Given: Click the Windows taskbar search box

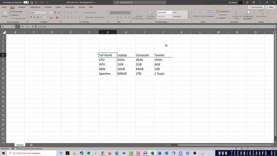Looking at the screenshot, I should coord(32,153).
